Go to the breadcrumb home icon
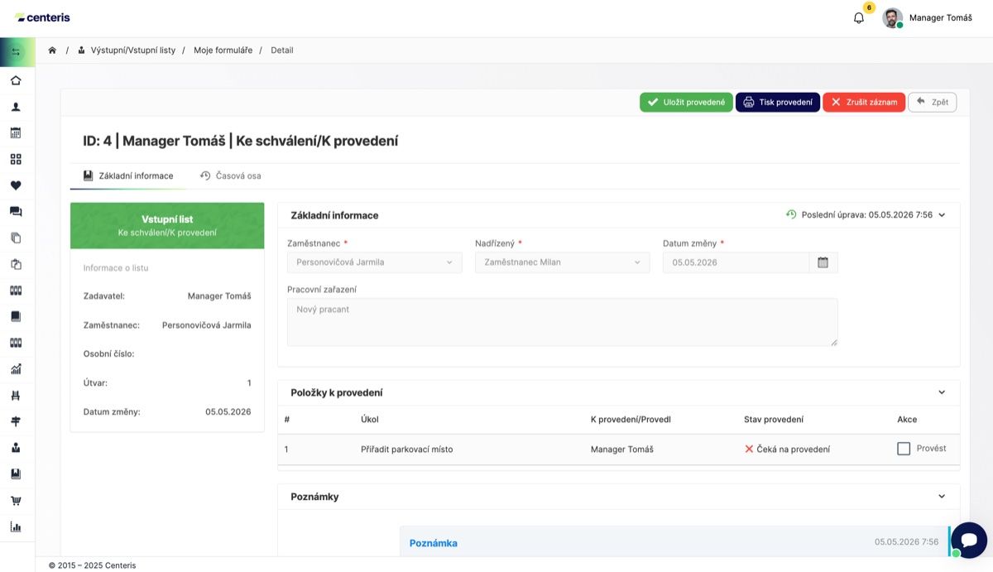Screen dimensions: 993x572 pos(52,50)
